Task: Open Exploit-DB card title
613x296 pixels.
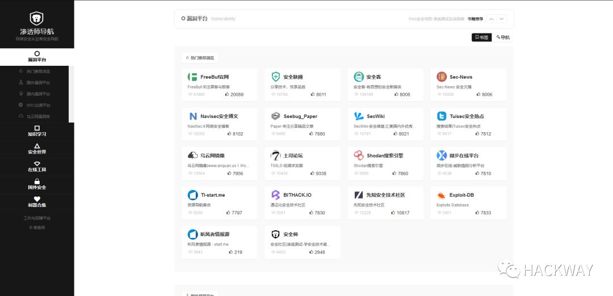Action: tap(461, 195)
